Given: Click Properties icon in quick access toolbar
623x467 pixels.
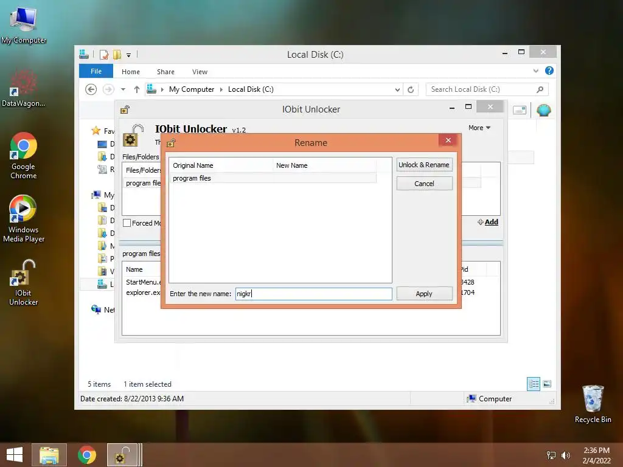Looking at the screenshot, I should 104,54.
